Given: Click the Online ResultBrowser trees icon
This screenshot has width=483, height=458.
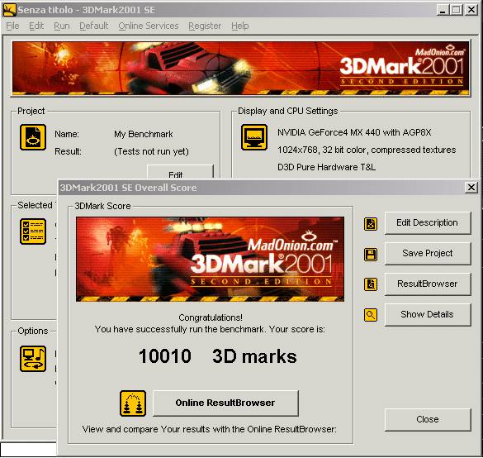Looking at the screenshot, I should coord(133,403).
